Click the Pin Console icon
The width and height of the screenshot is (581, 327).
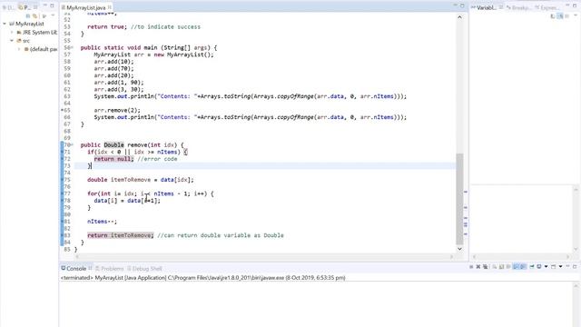[x=532, y=266]
